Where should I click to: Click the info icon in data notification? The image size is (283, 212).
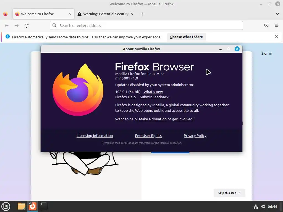[7, 37]
